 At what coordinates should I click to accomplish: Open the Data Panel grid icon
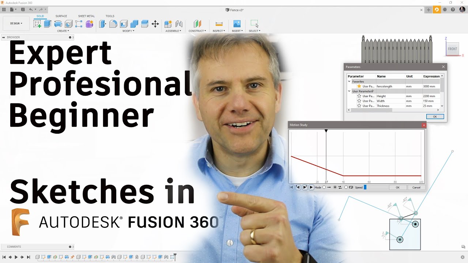point(4,9)
